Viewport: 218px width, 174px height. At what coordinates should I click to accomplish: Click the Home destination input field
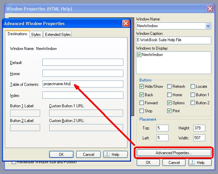pyautogui.click(x=83, y=73)
